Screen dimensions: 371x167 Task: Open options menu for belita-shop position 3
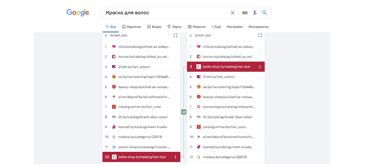pyautogui.click(x=260, y=67)
